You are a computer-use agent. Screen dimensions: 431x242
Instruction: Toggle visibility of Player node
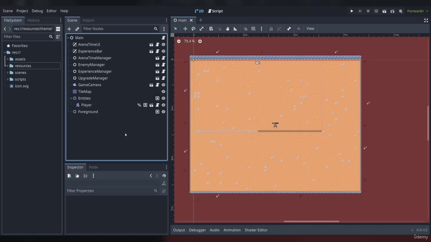point(163,105)
